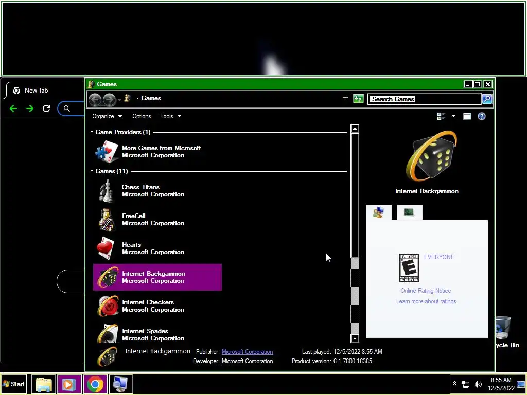Image resolution: width=527 pixels, height=395 pixels.
Task: Click the Microsoft Corporation publisher link
Action: (247, 352)
